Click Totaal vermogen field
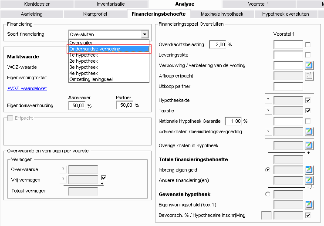Viewport: 324px width, 226px height. (x=83, y=191)
